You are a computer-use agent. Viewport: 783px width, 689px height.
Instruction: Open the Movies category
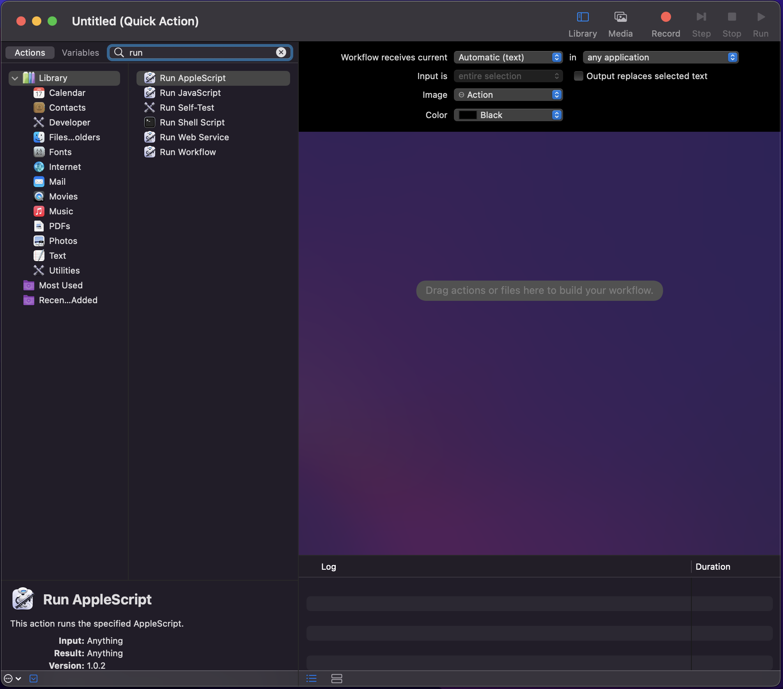[63, 196]
